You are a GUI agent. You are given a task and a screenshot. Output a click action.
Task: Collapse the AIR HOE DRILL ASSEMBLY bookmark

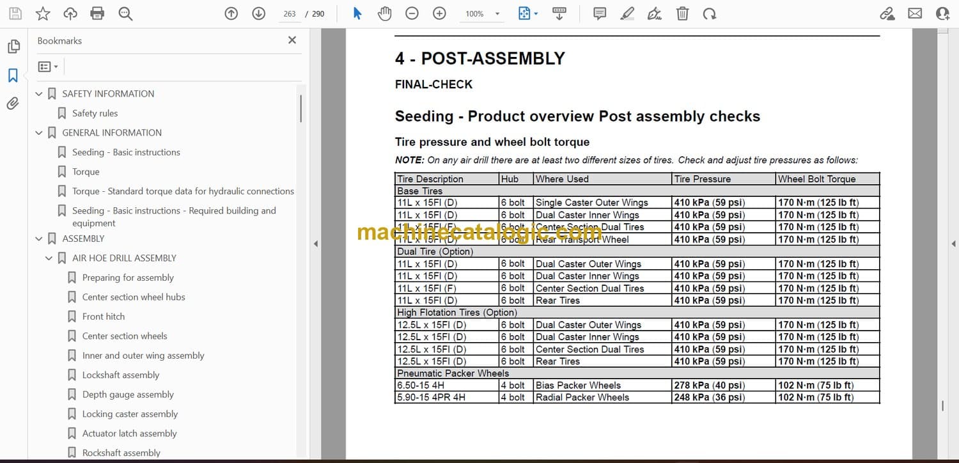pyautogui.click(x=49, y=258)
